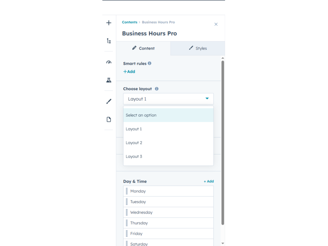Viewport: 328px width, 246px height.
Task: Click +Add under Smart rules
Action: tap(129, 71)
